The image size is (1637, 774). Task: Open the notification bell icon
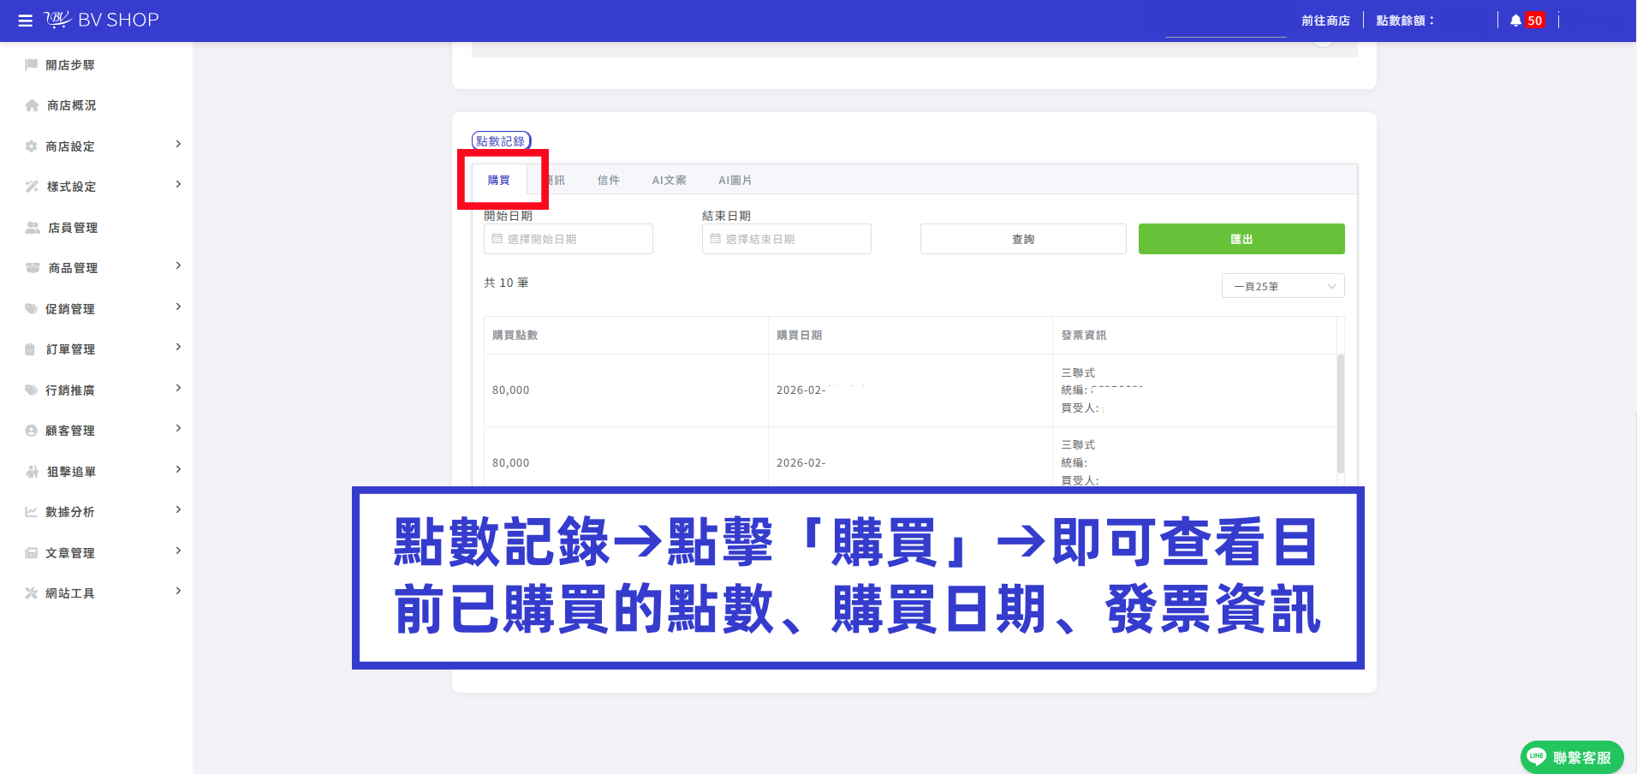[1515, 21]
